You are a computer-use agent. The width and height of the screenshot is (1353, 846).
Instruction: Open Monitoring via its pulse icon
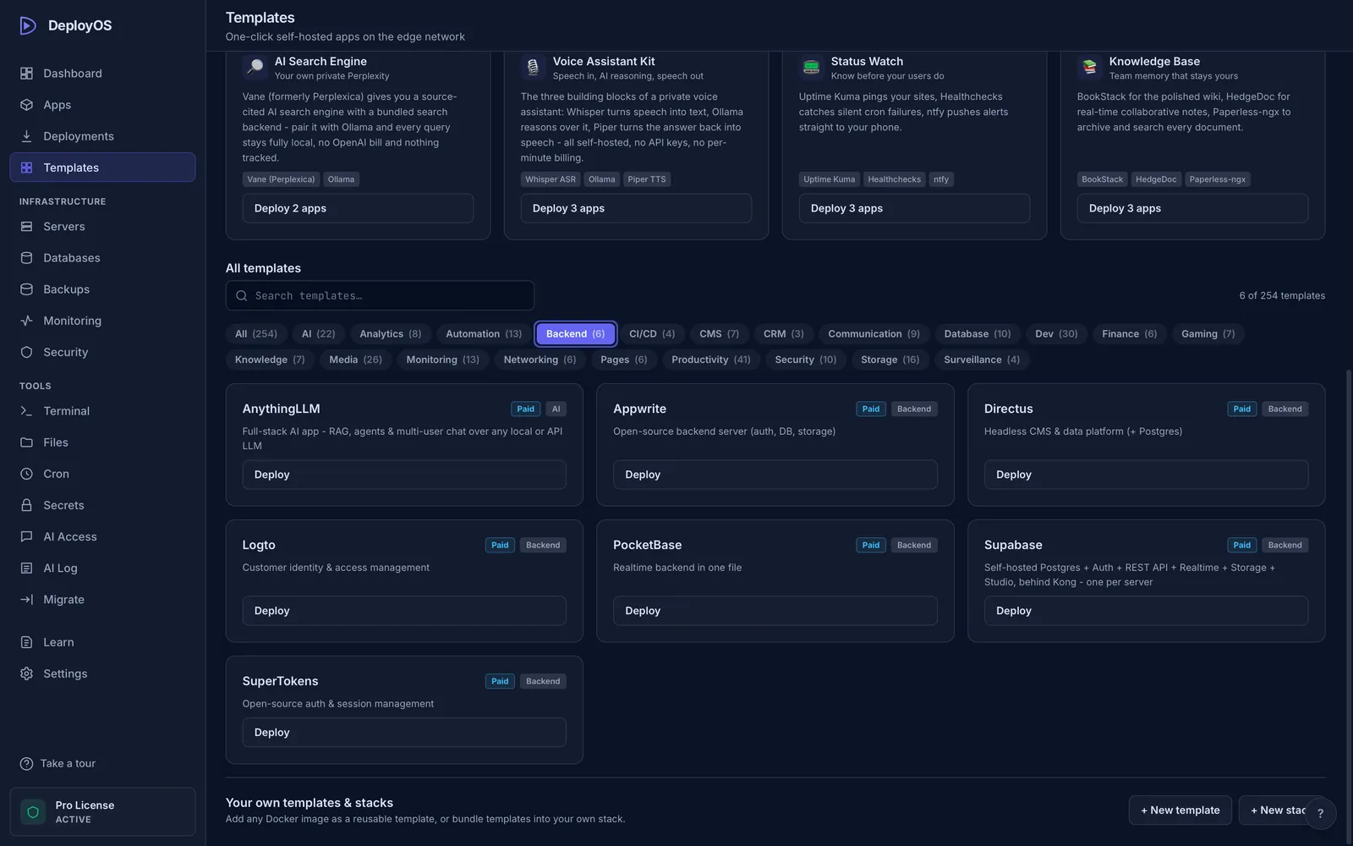click(x=26, y=321)
